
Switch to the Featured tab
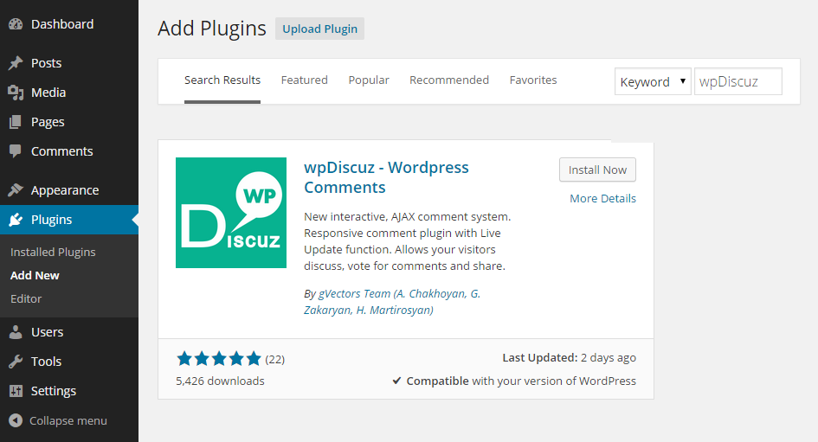(304, 80)
